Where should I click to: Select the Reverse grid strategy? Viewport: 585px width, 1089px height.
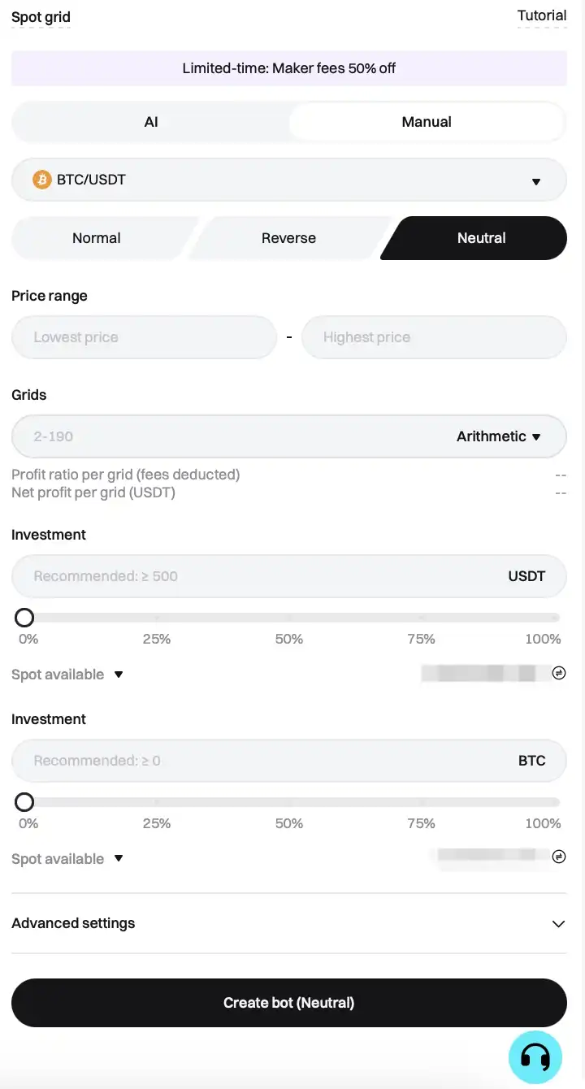(x=288, y=238)
